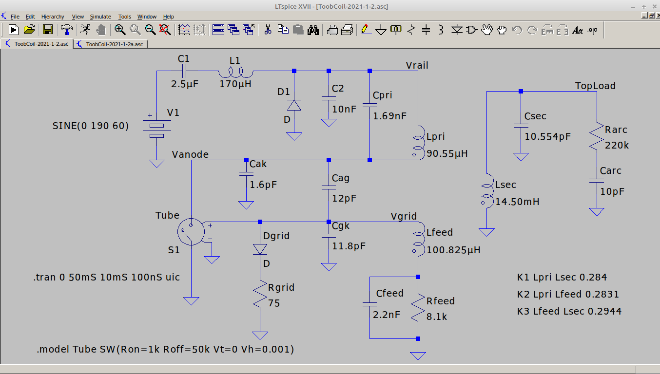The image size is (660, 374).
Task: Open the Component gate icon
Action: pos(472,30)
